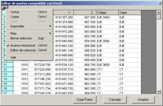Click Y value 4151516.320

point(64,60)
